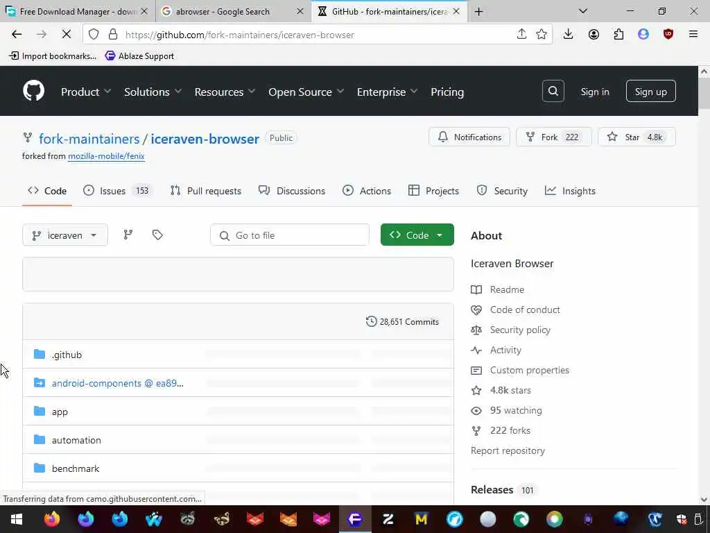Switch to the abrowser Google Search tab
The height and width of the screenshot is (533, 710).
[x=234, y=12]
